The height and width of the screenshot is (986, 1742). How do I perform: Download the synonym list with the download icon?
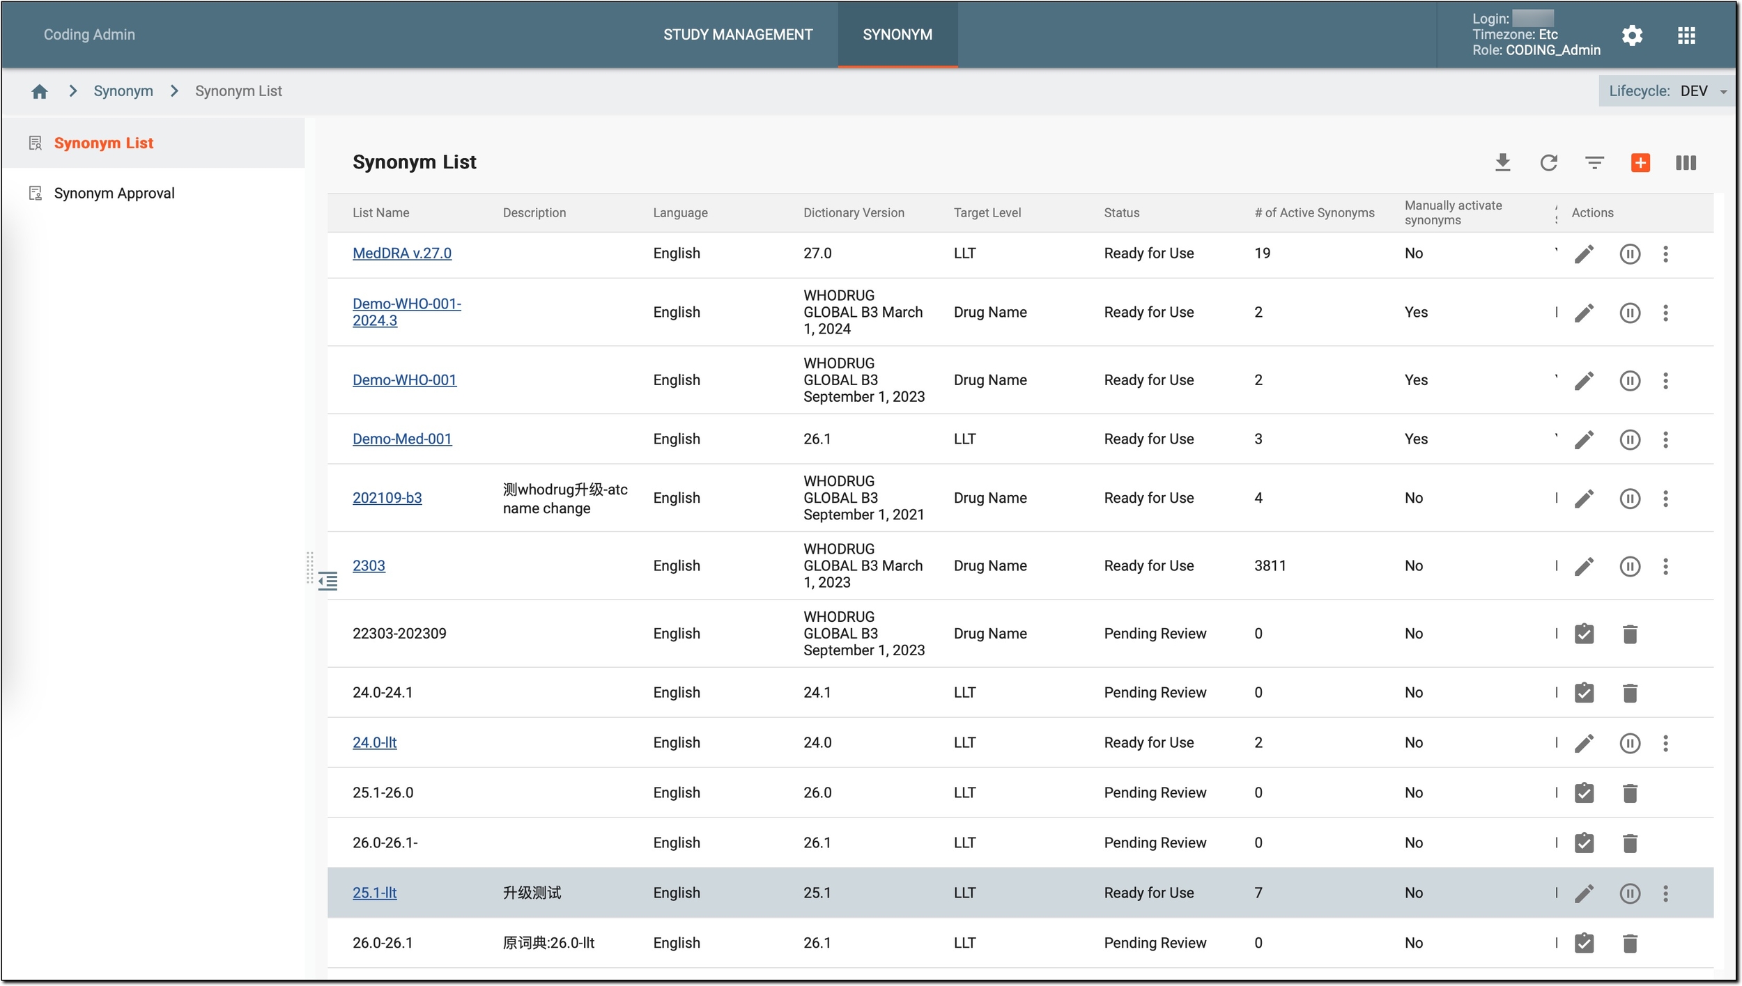(x=1503, y=163)
